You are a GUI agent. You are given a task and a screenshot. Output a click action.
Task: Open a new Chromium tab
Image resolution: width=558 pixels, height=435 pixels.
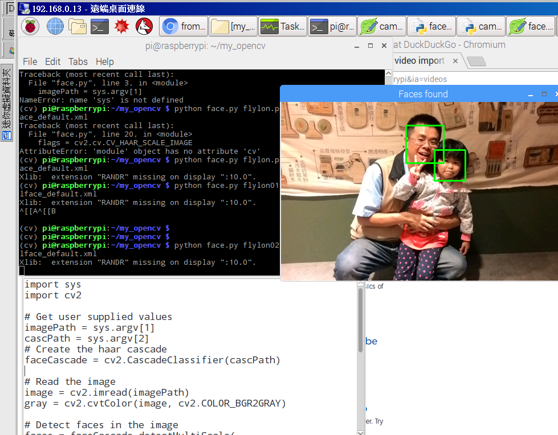[476, 61]
